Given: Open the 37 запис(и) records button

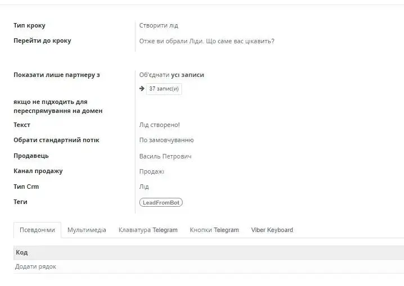Looking at the screenshot, I should pos(164,89).
